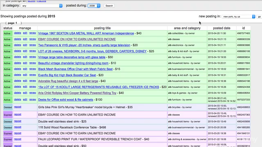This screenshot has height=147, width=262.
Task: Repost the 11ft Solid Wood Racetrack Conference Table
Action: (x=18, y=127)
